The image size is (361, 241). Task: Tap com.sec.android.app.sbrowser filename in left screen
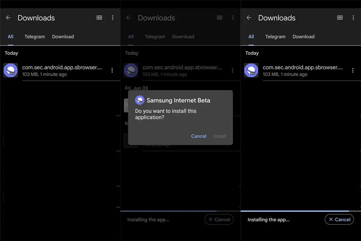coord(62,67)
